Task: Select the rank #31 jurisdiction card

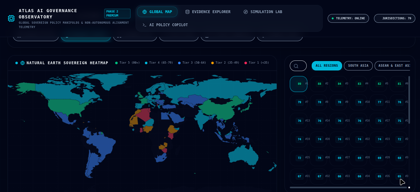Action: coord(299,176)
